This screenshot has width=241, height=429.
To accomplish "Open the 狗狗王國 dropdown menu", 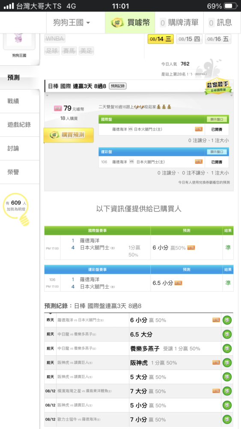I will pos(71,22).
